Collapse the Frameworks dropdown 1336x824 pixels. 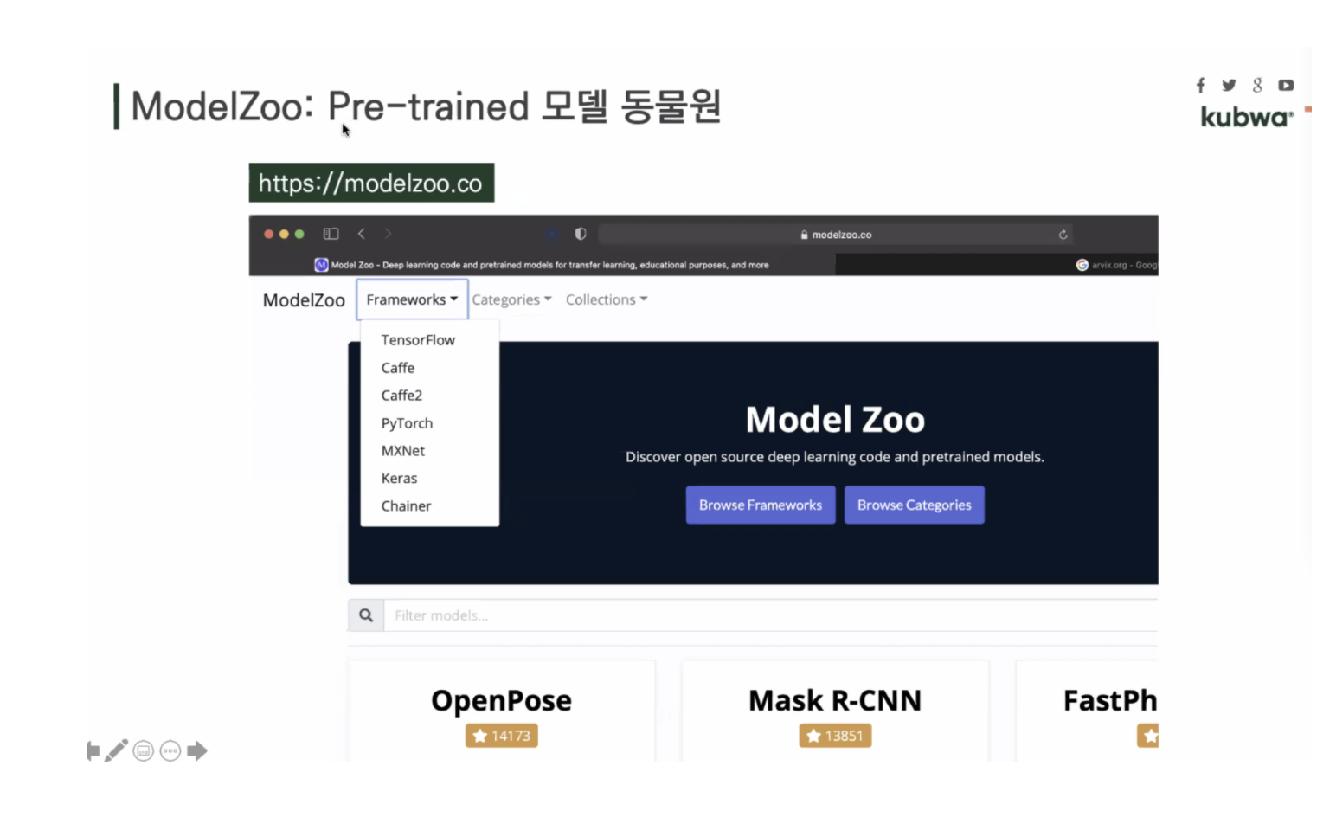(x=412, y=299)
